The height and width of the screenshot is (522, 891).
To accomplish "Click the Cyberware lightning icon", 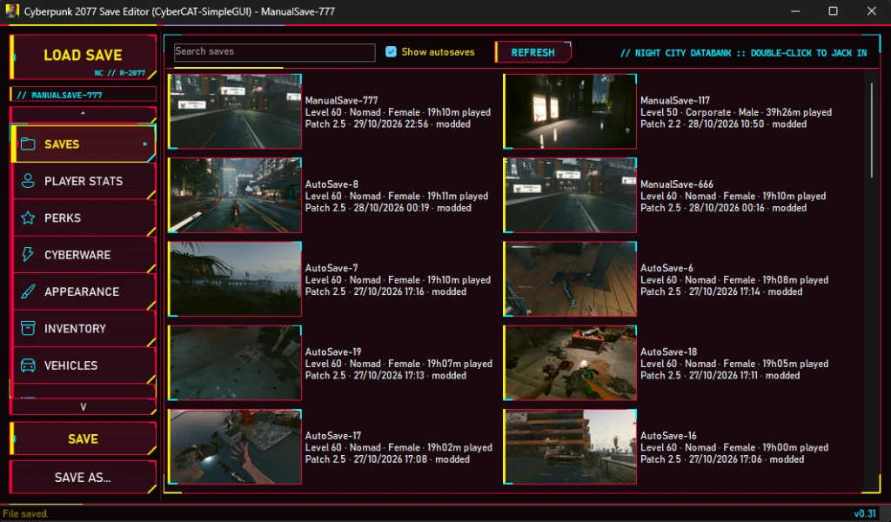I will tap(28, 254).
